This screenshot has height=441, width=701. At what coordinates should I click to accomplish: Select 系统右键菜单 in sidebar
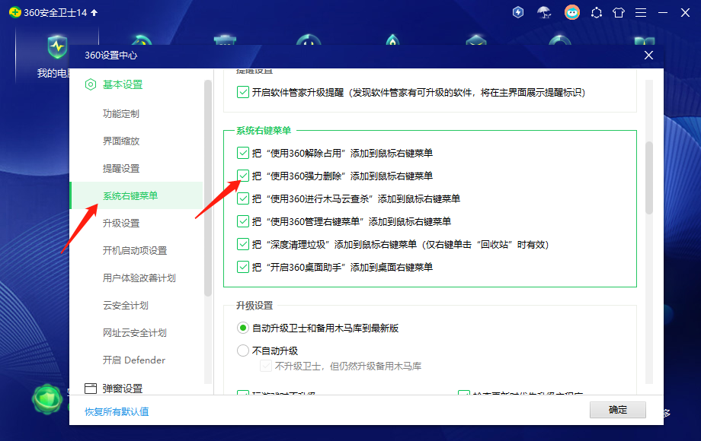pos(136,195)
